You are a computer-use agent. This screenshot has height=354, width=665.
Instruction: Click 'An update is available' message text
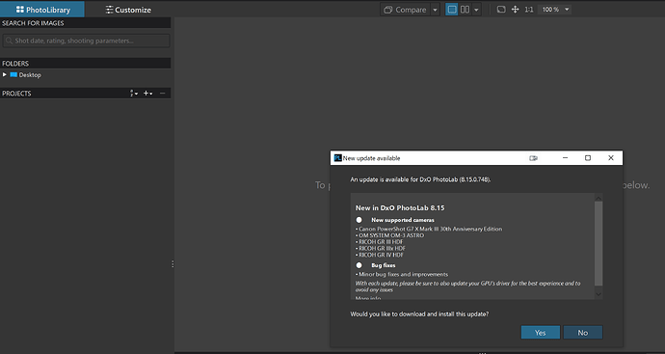421,179
